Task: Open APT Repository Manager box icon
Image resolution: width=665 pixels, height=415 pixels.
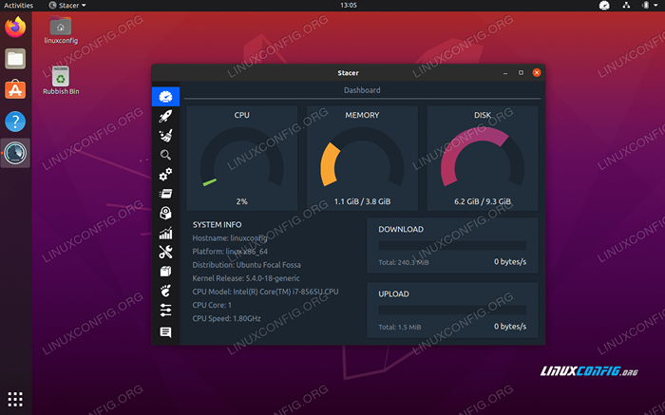Action: click(165, 272)
